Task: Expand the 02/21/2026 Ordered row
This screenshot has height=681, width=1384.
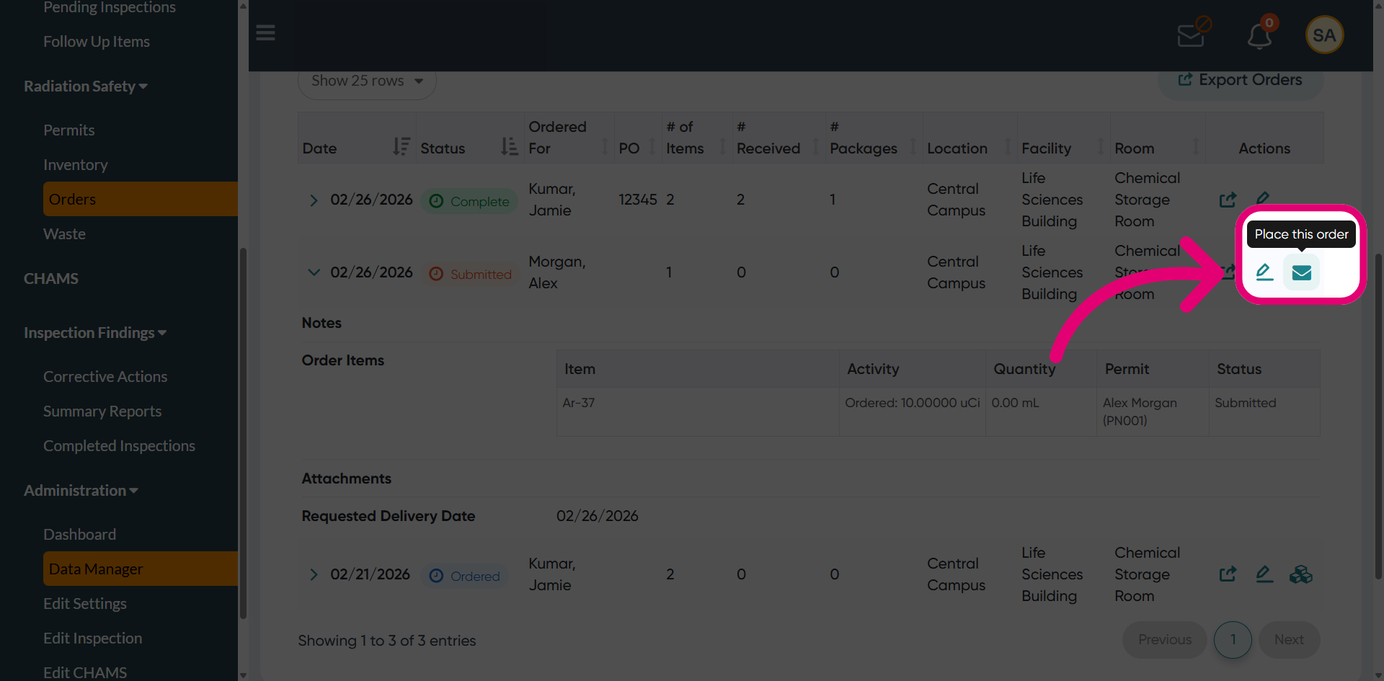Action: tap(314, 574)
